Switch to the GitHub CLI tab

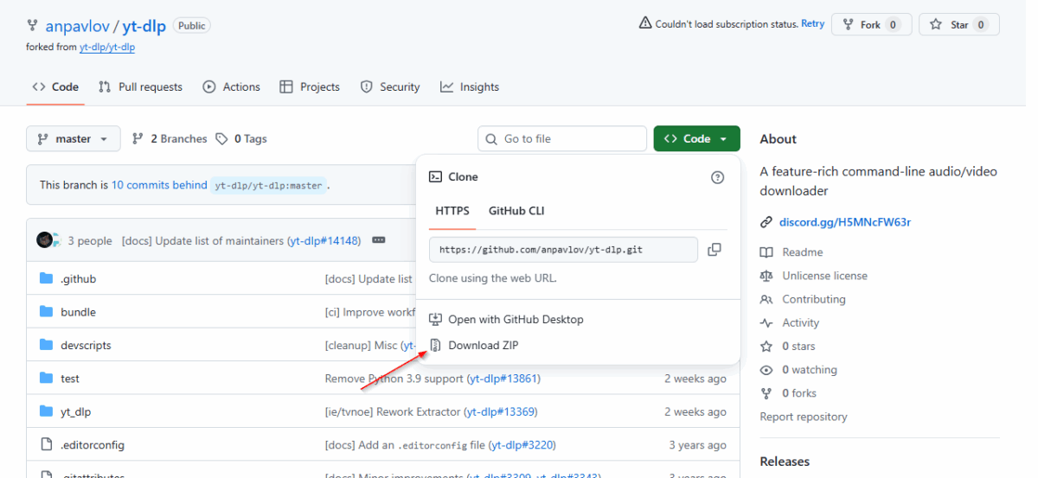pos(516,211)
